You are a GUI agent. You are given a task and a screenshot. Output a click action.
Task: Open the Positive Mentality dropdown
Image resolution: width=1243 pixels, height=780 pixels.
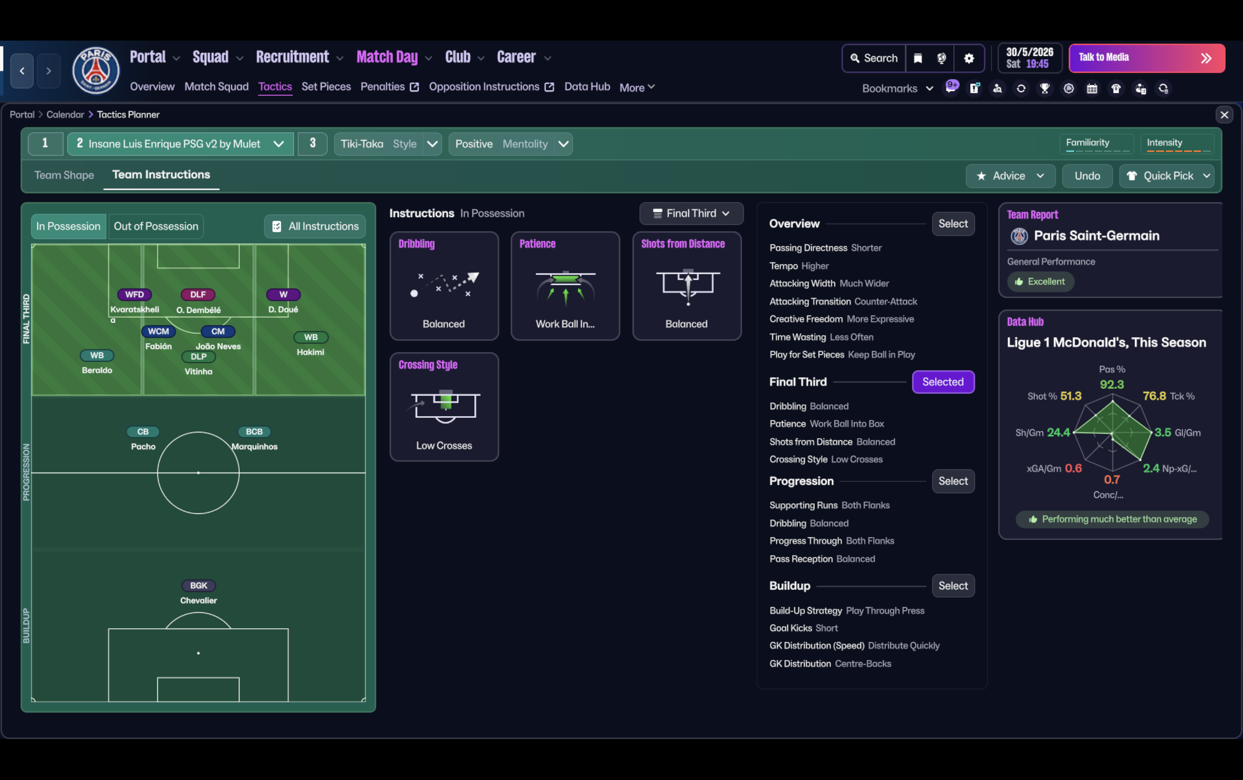[x=563, y=144]
